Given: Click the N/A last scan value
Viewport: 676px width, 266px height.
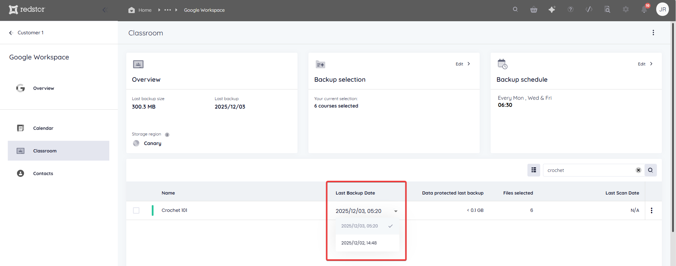Looking at the screenshot, I should (x=635, y=210).
